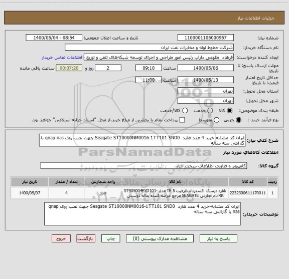This screenshot has width=289, height=279.
Task: Select the متوسط purchase type radio
Action: 216,120
